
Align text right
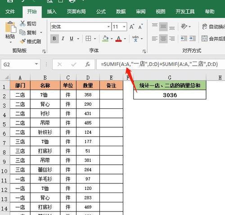[x=172, y=39]
